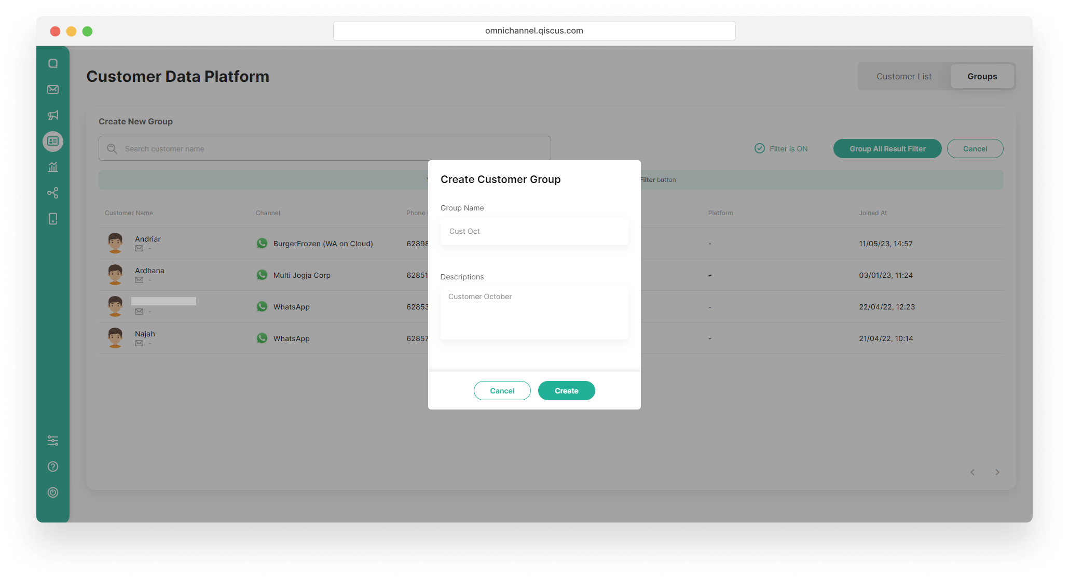Open the integration share-nodes sidebar icon
The image size is (1069, 579).
pos(53,193)
